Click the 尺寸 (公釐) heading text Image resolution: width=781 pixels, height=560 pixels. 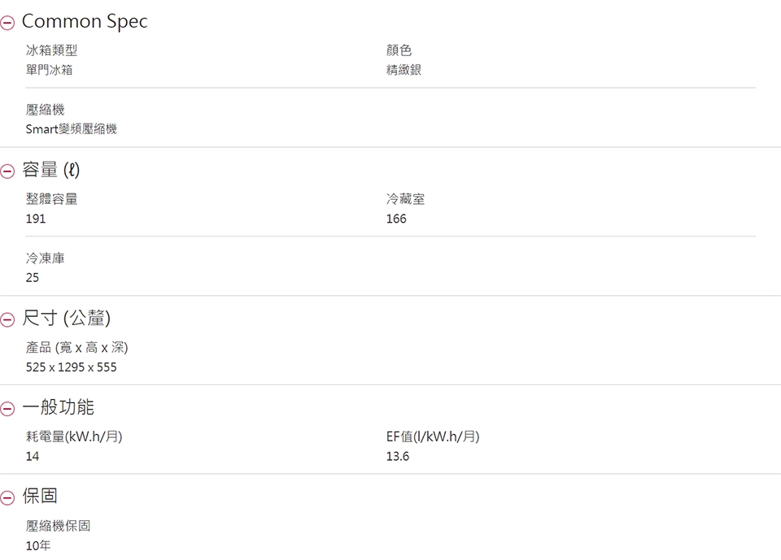(x=66, y=318)
